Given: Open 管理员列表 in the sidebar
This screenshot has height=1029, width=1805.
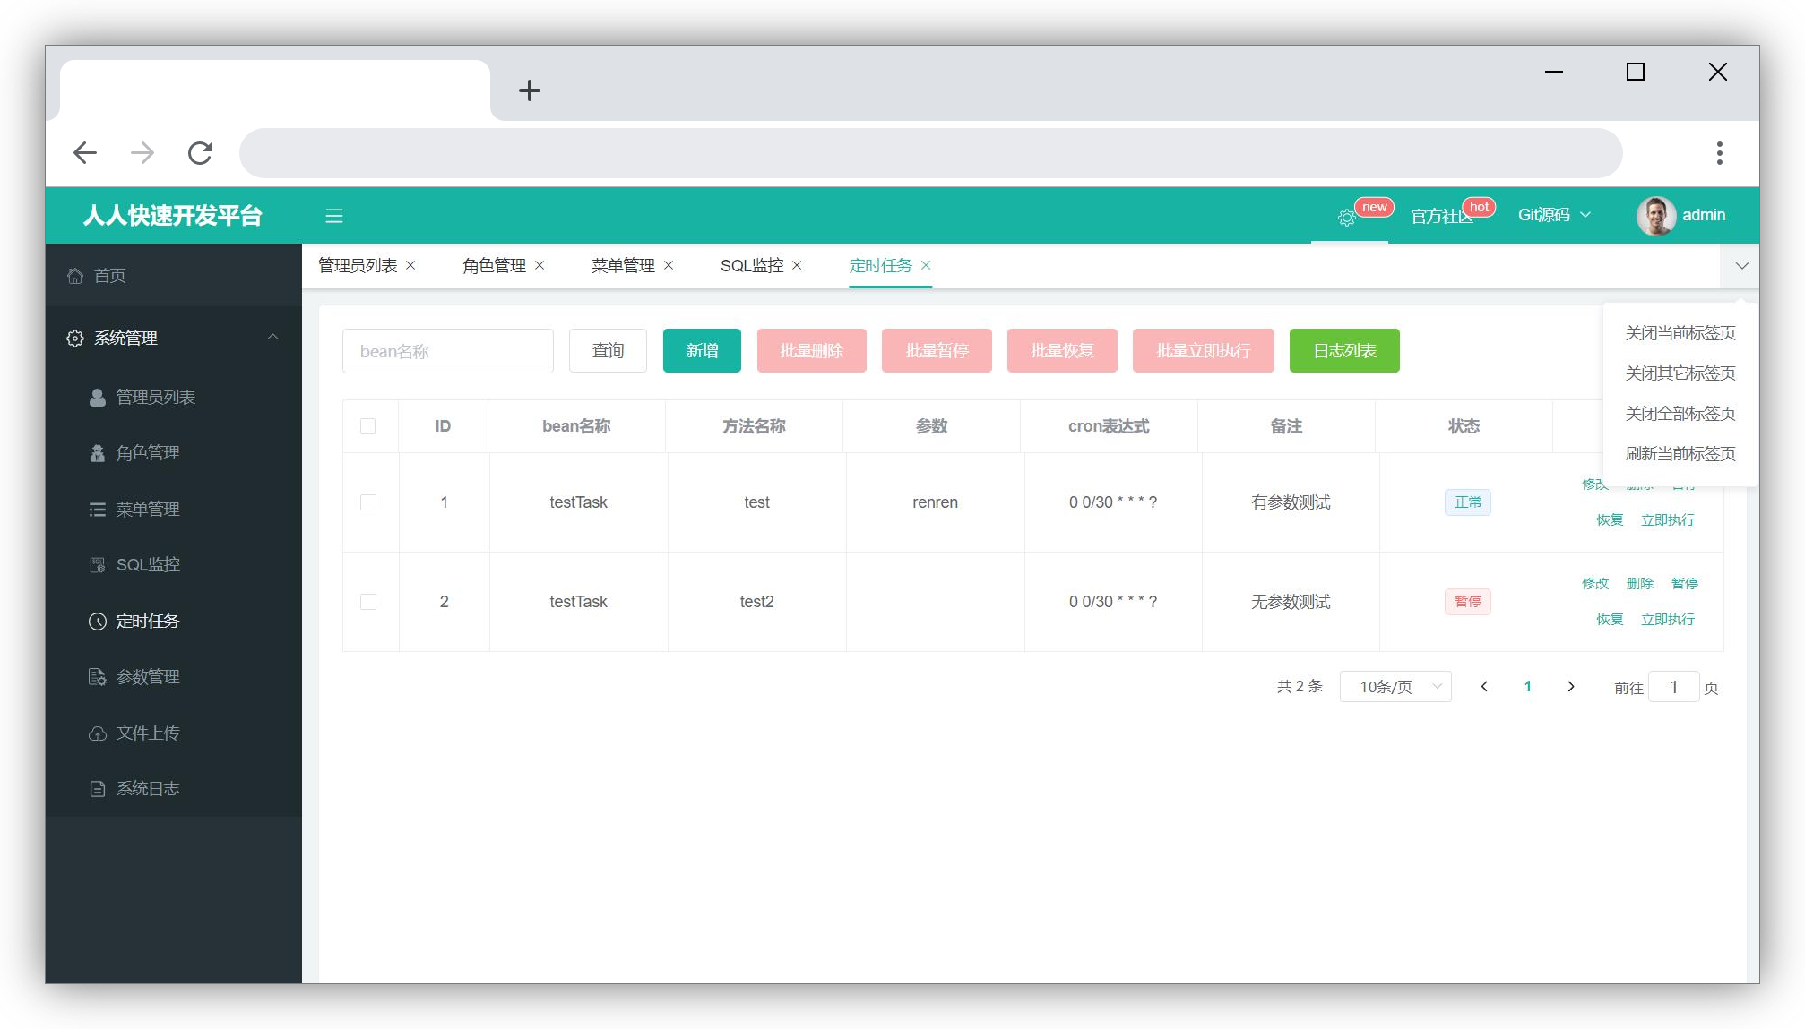Looking at the screenshot, I should pyautogui.click(x=155, y=398).
